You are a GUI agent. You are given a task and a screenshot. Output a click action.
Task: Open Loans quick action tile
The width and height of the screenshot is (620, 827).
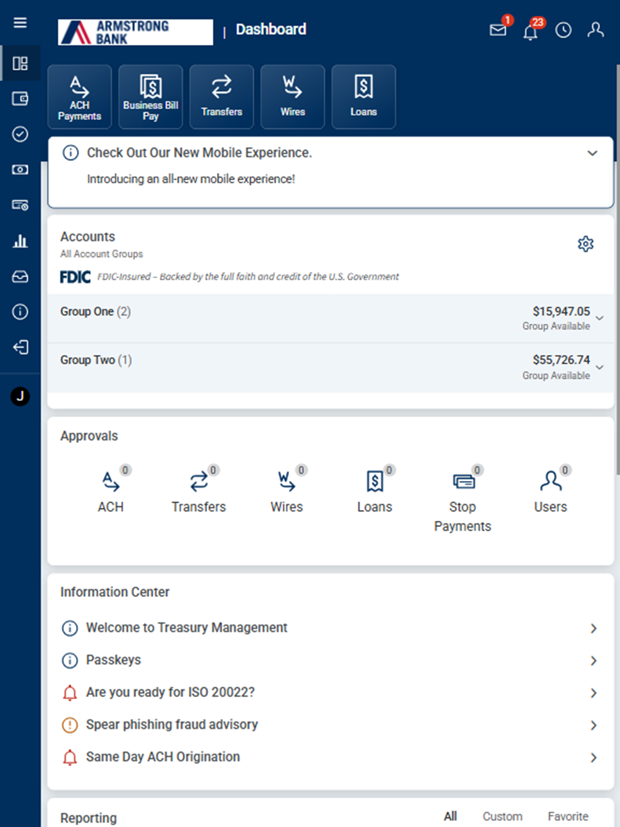point(364,97)
